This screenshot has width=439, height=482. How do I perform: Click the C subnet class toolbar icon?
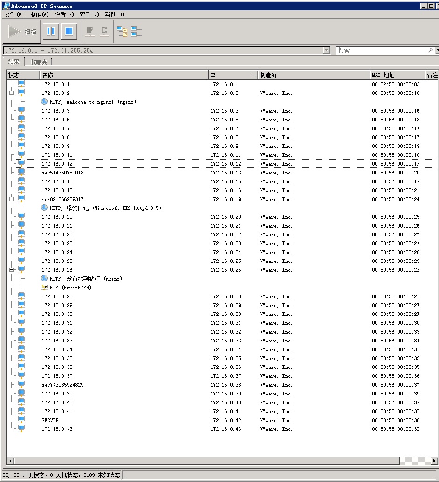[104, 31]
